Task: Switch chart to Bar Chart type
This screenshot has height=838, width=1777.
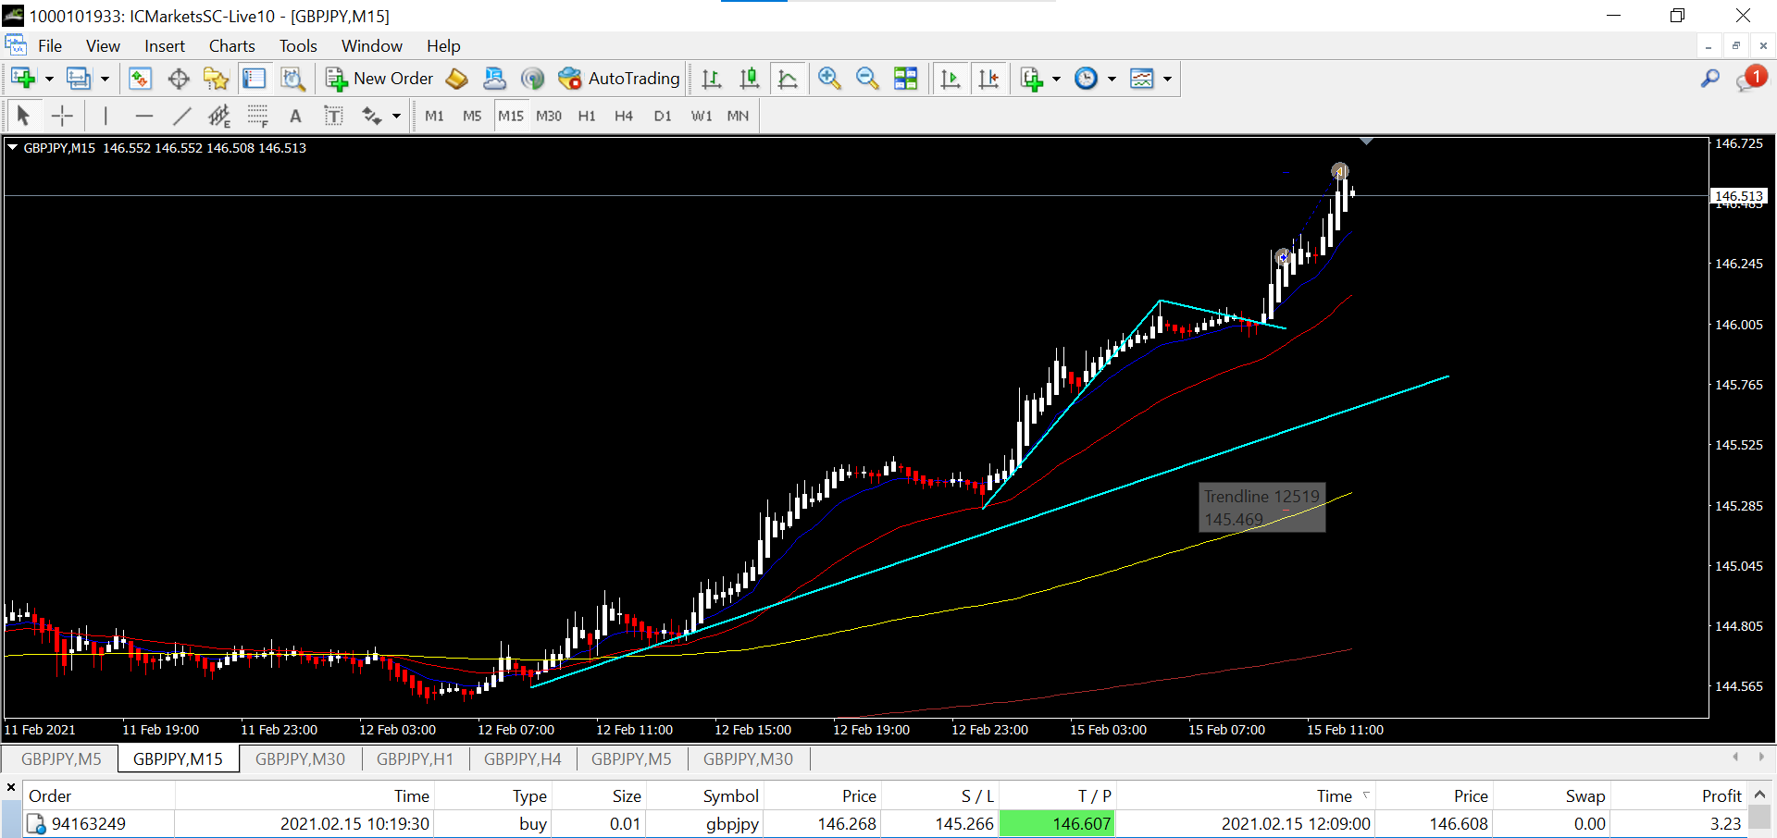Action: (x=711, y=79)
